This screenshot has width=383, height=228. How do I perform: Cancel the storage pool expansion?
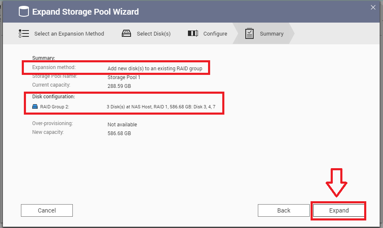coord(47,210)
